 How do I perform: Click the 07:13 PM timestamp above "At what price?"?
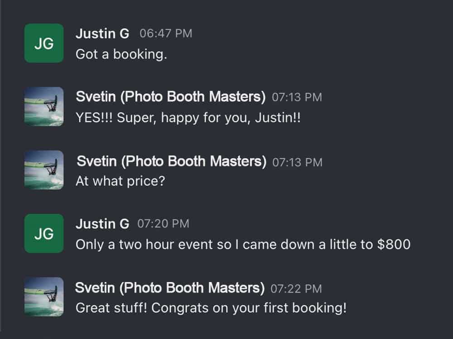tap(297, 162)
